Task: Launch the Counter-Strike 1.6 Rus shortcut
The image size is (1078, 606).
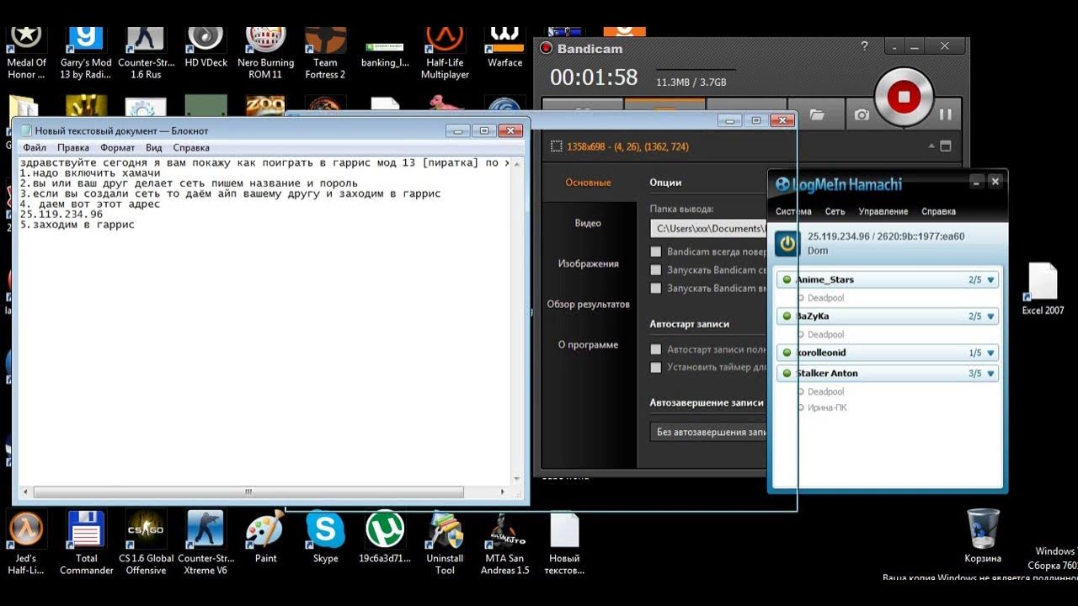Action: click(145, 52)
